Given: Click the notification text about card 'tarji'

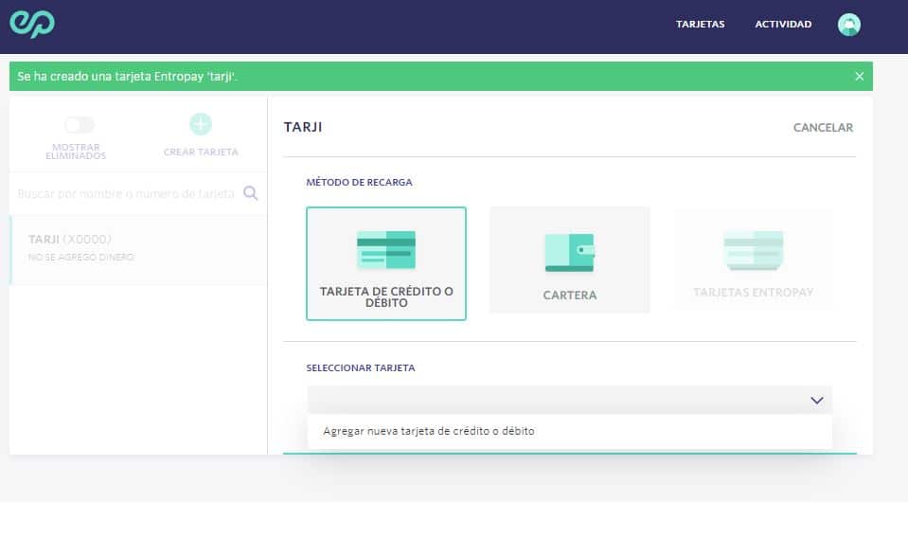Looking at the screenshot, I should [128, 77].
